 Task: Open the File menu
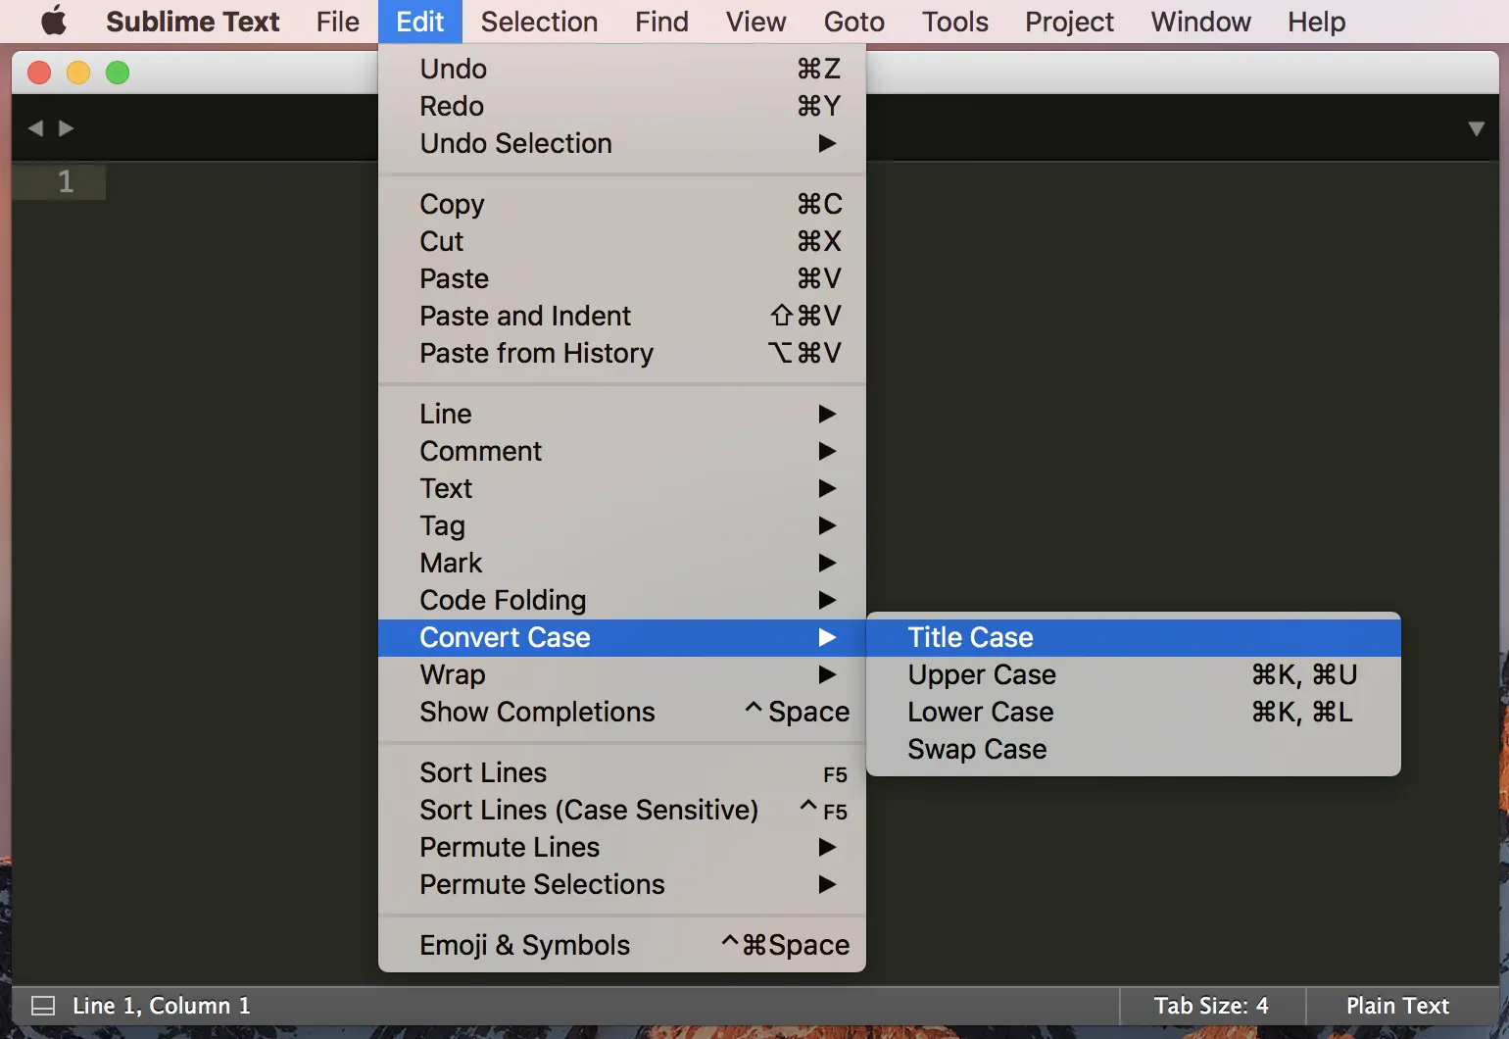[338, 22]
